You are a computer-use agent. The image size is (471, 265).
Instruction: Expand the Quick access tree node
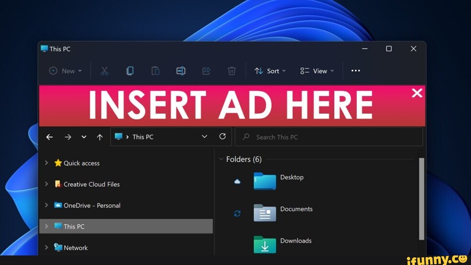(x=46, y=163)
